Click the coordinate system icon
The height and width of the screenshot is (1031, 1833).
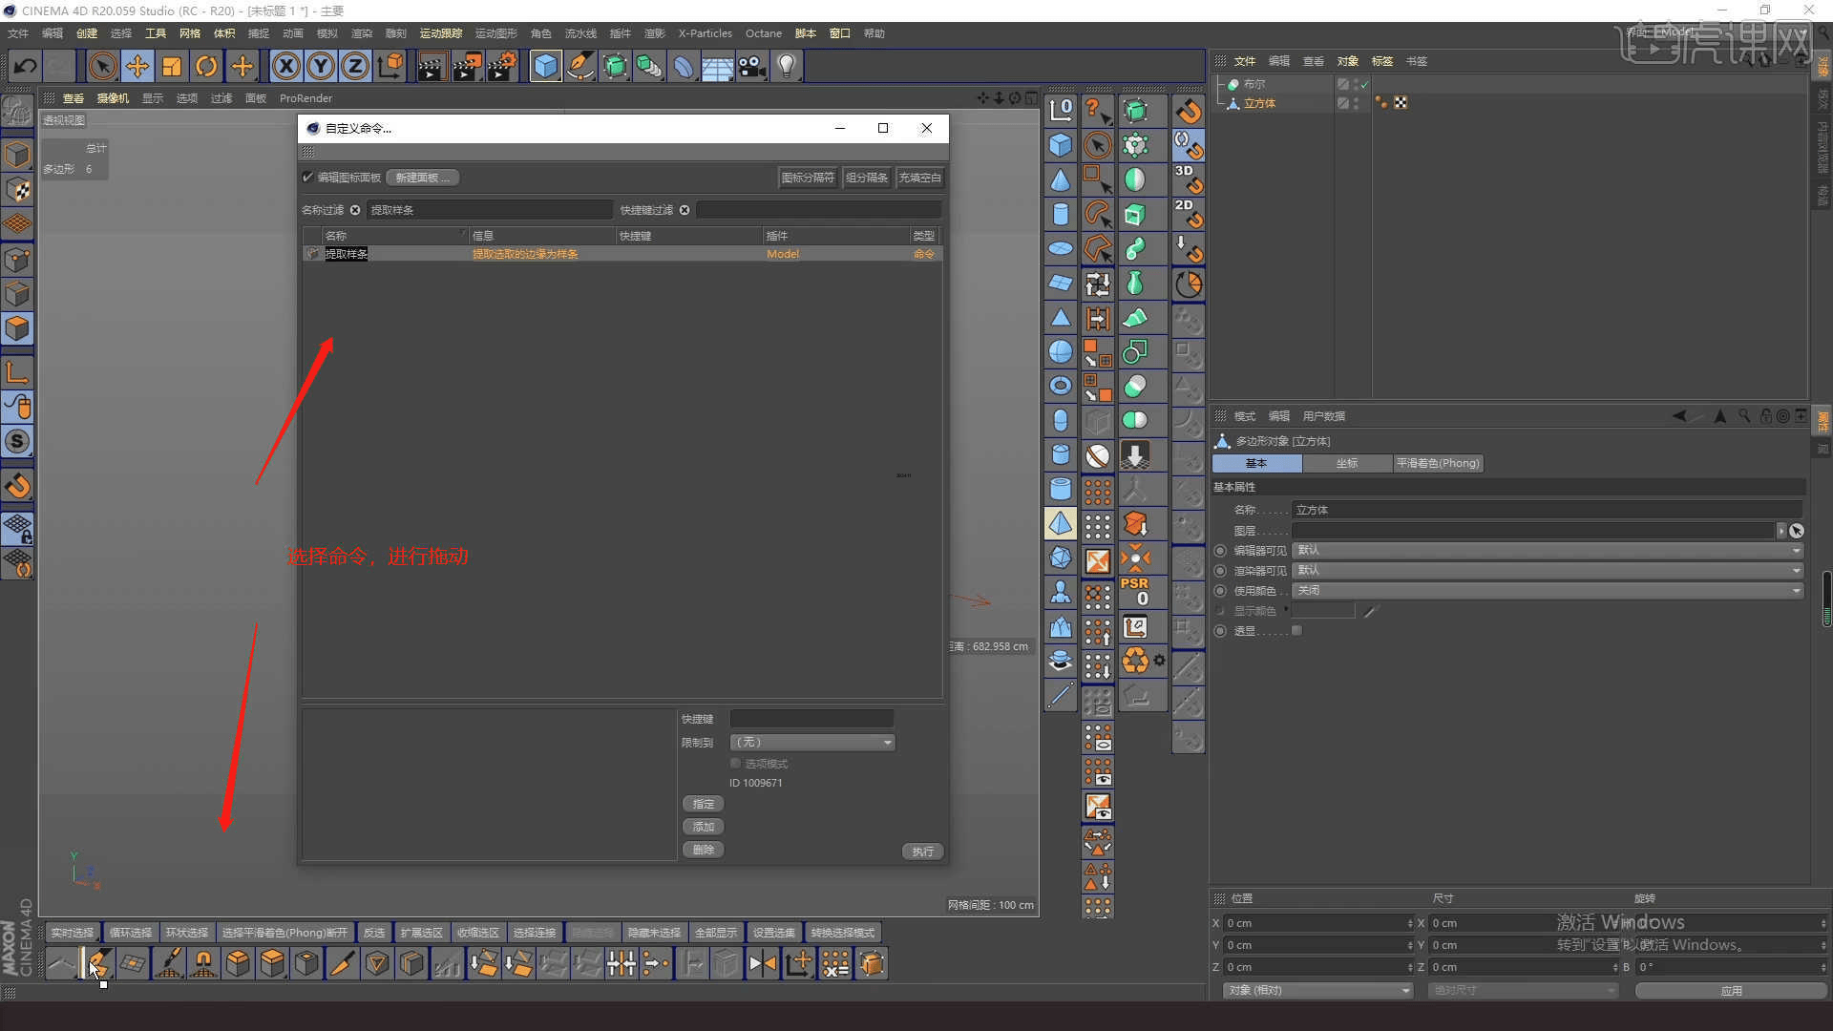tap(390, 66)
